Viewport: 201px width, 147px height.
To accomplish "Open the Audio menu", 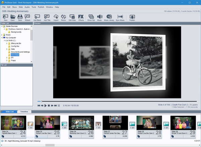I will click(x=27, y=7).
